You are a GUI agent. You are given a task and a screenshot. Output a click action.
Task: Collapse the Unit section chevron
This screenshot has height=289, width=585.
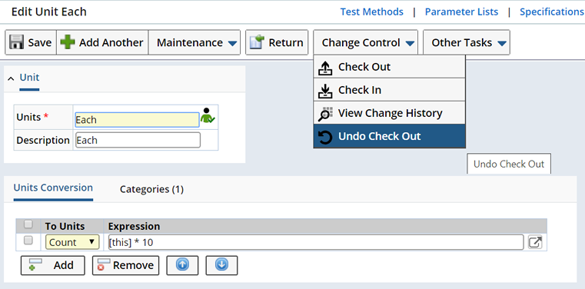(12, 78)
